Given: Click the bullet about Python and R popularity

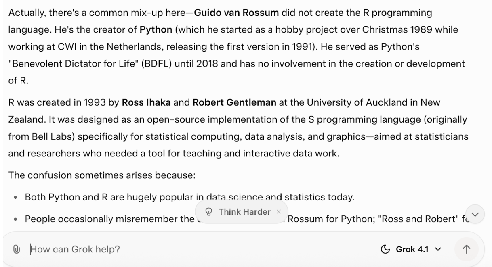Looking at the screenshot, I should 189,198.
